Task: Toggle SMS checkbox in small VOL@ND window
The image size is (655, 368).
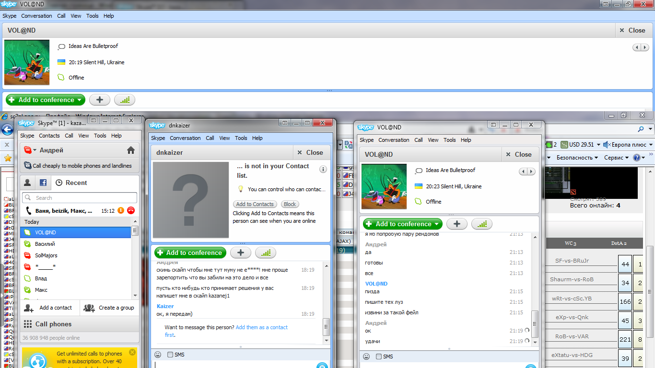Action: coord(379,356)
